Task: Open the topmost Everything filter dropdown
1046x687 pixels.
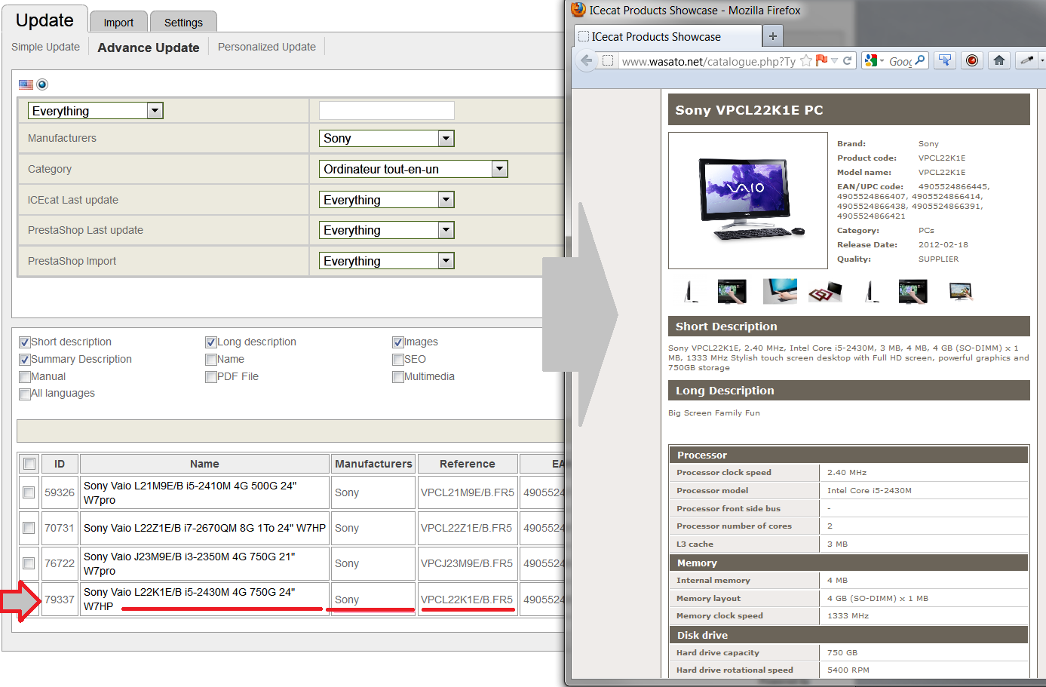Action: [x=95, y=111]
